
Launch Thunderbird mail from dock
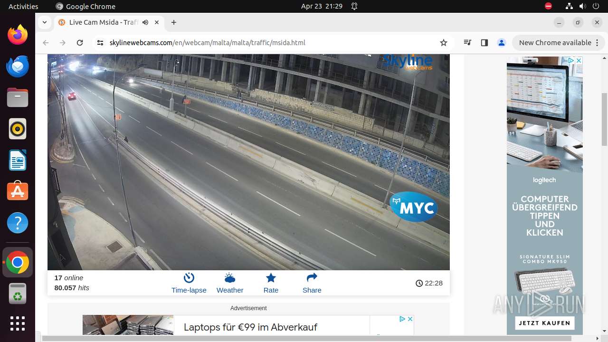click(x=18, y=66)
